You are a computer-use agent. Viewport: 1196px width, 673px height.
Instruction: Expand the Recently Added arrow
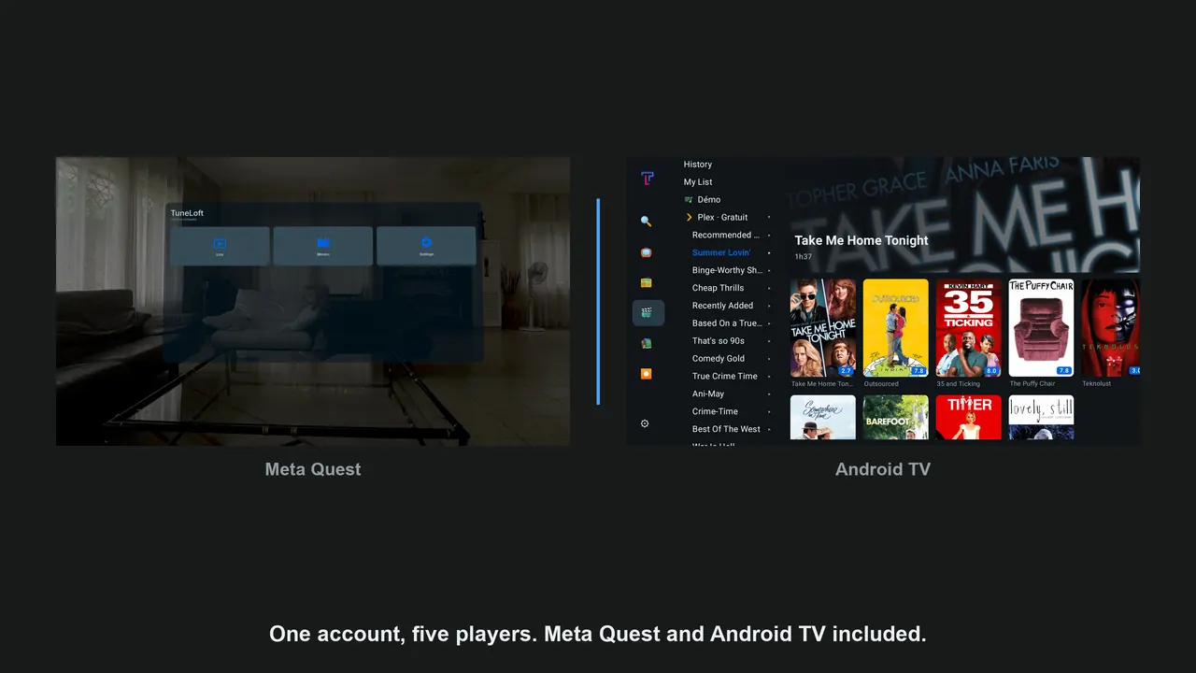(x=769, y=306)
